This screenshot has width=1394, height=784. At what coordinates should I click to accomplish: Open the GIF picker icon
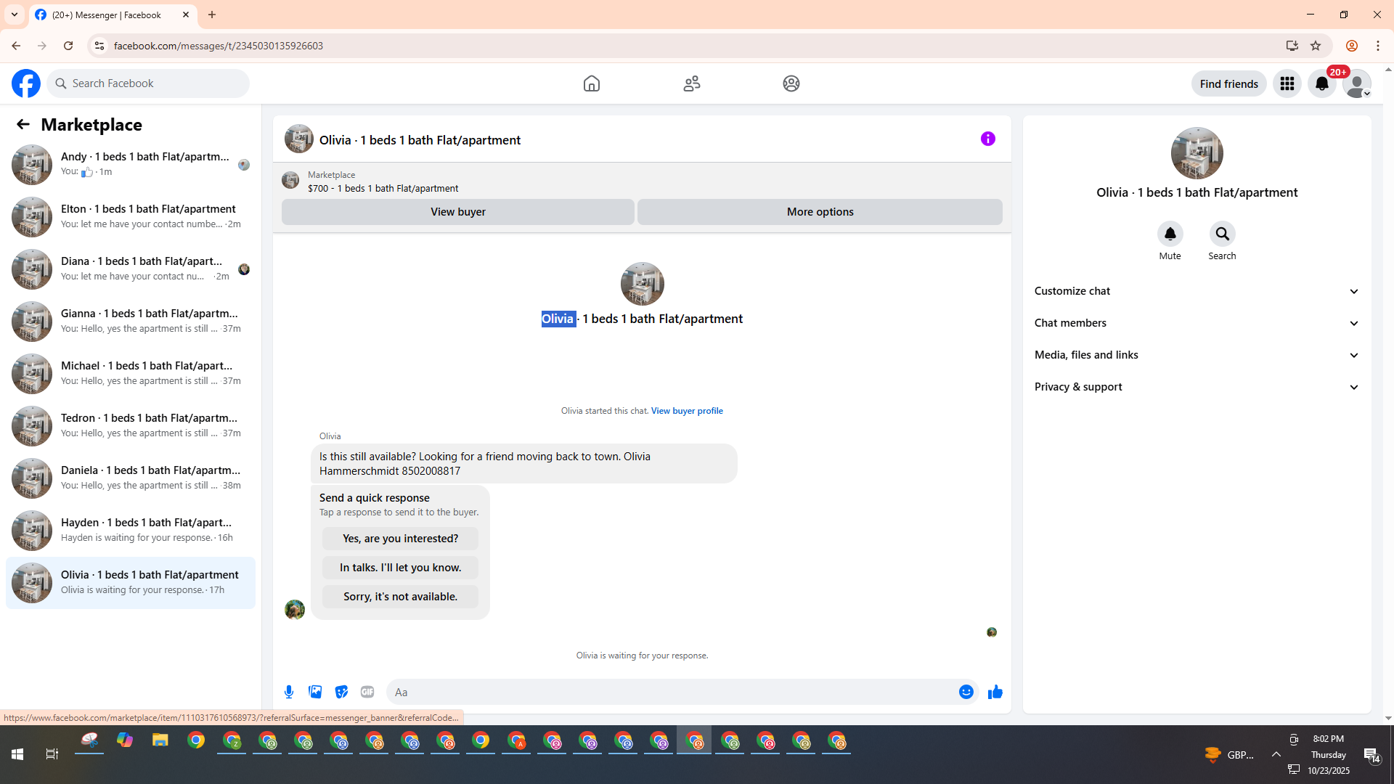point(367,692)
